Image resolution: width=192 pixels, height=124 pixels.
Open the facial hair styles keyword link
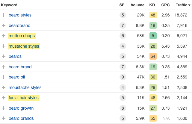(x=24, y=98)
